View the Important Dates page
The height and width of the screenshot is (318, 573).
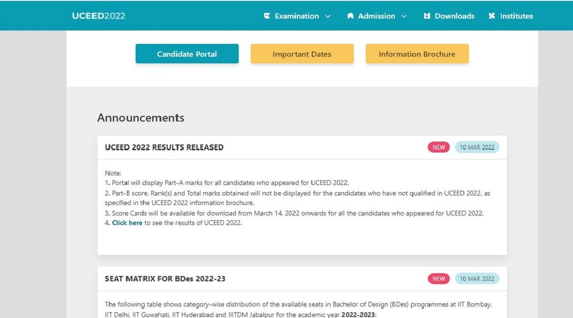tap(302, 54)
